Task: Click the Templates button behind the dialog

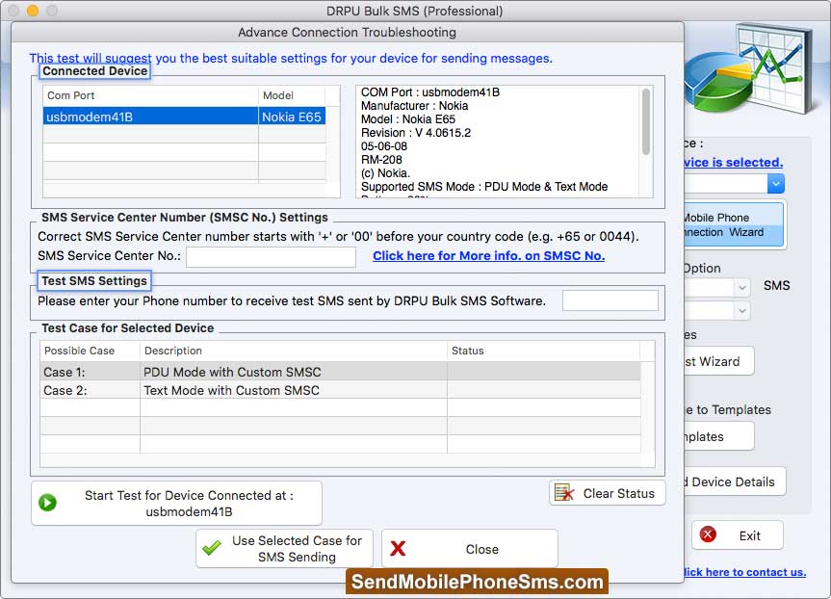Action: pyautogui.click(x=718, y=436)
